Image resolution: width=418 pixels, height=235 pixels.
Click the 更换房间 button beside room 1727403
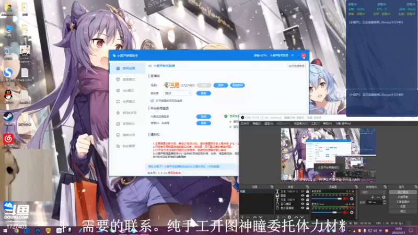(237, 85)
